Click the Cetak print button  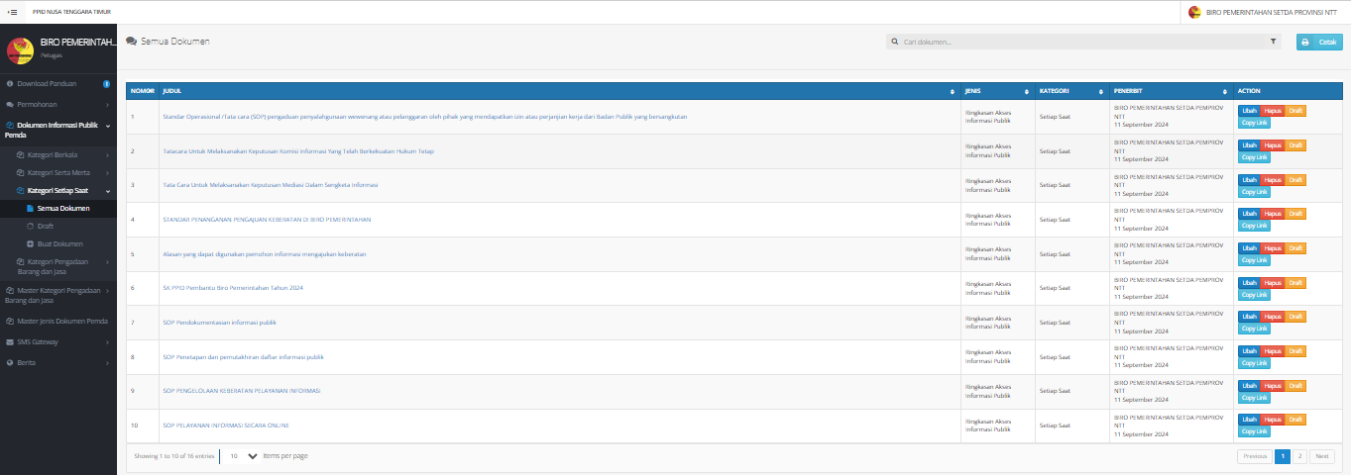pos(1319,43)
